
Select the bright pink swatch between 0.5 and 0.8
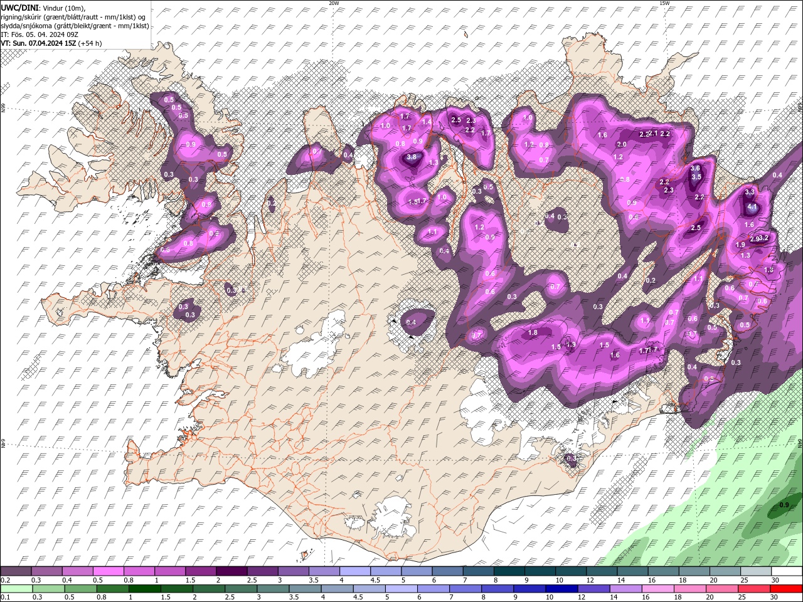point(108,571)
